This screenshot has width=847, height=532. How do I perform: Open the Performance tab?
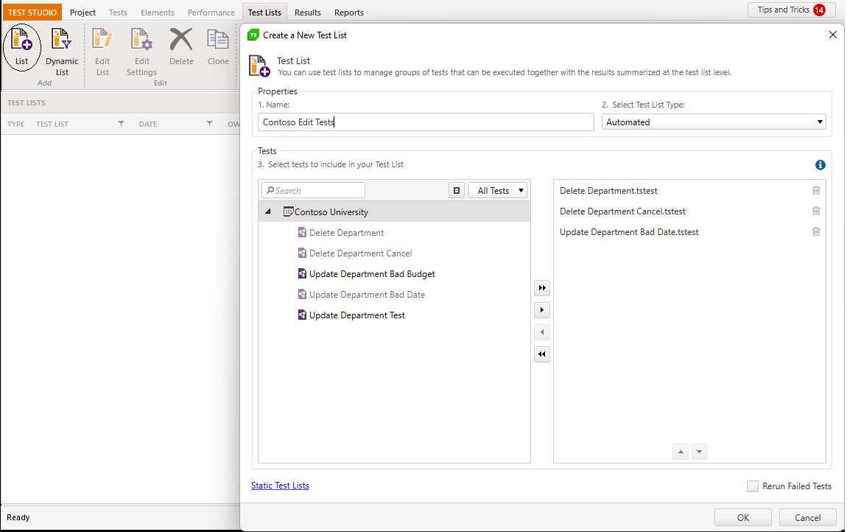(211, 13)
